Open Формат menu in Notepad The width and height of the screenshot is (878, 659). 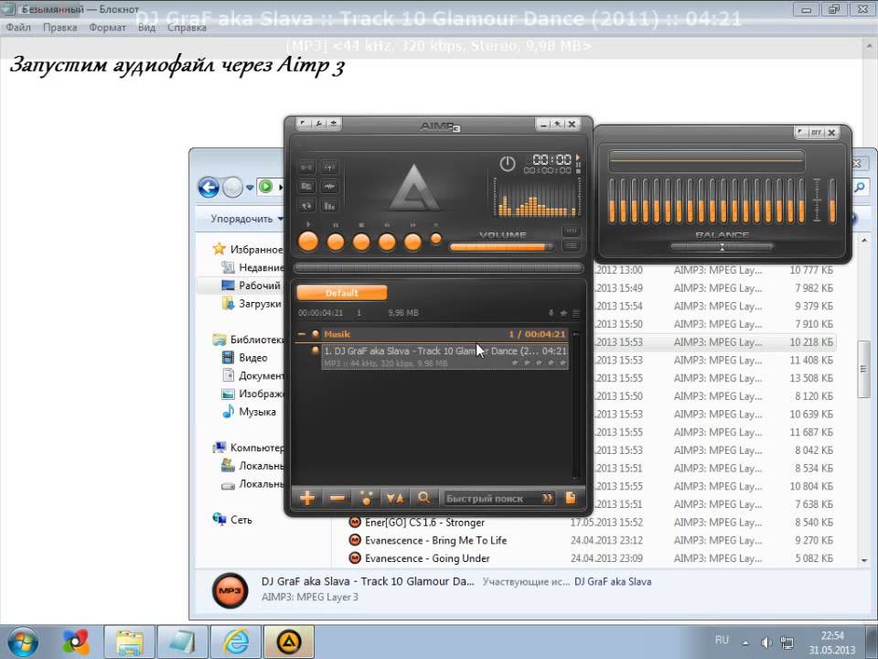pyautogui.click(x=107, y=27)
